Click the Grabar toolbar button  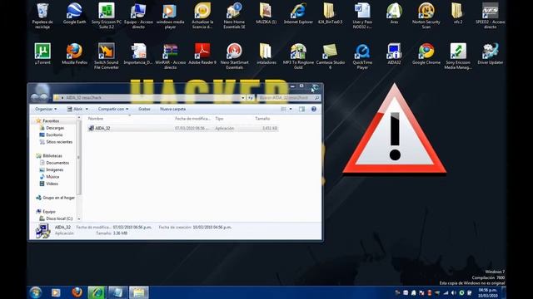(144, 109)
